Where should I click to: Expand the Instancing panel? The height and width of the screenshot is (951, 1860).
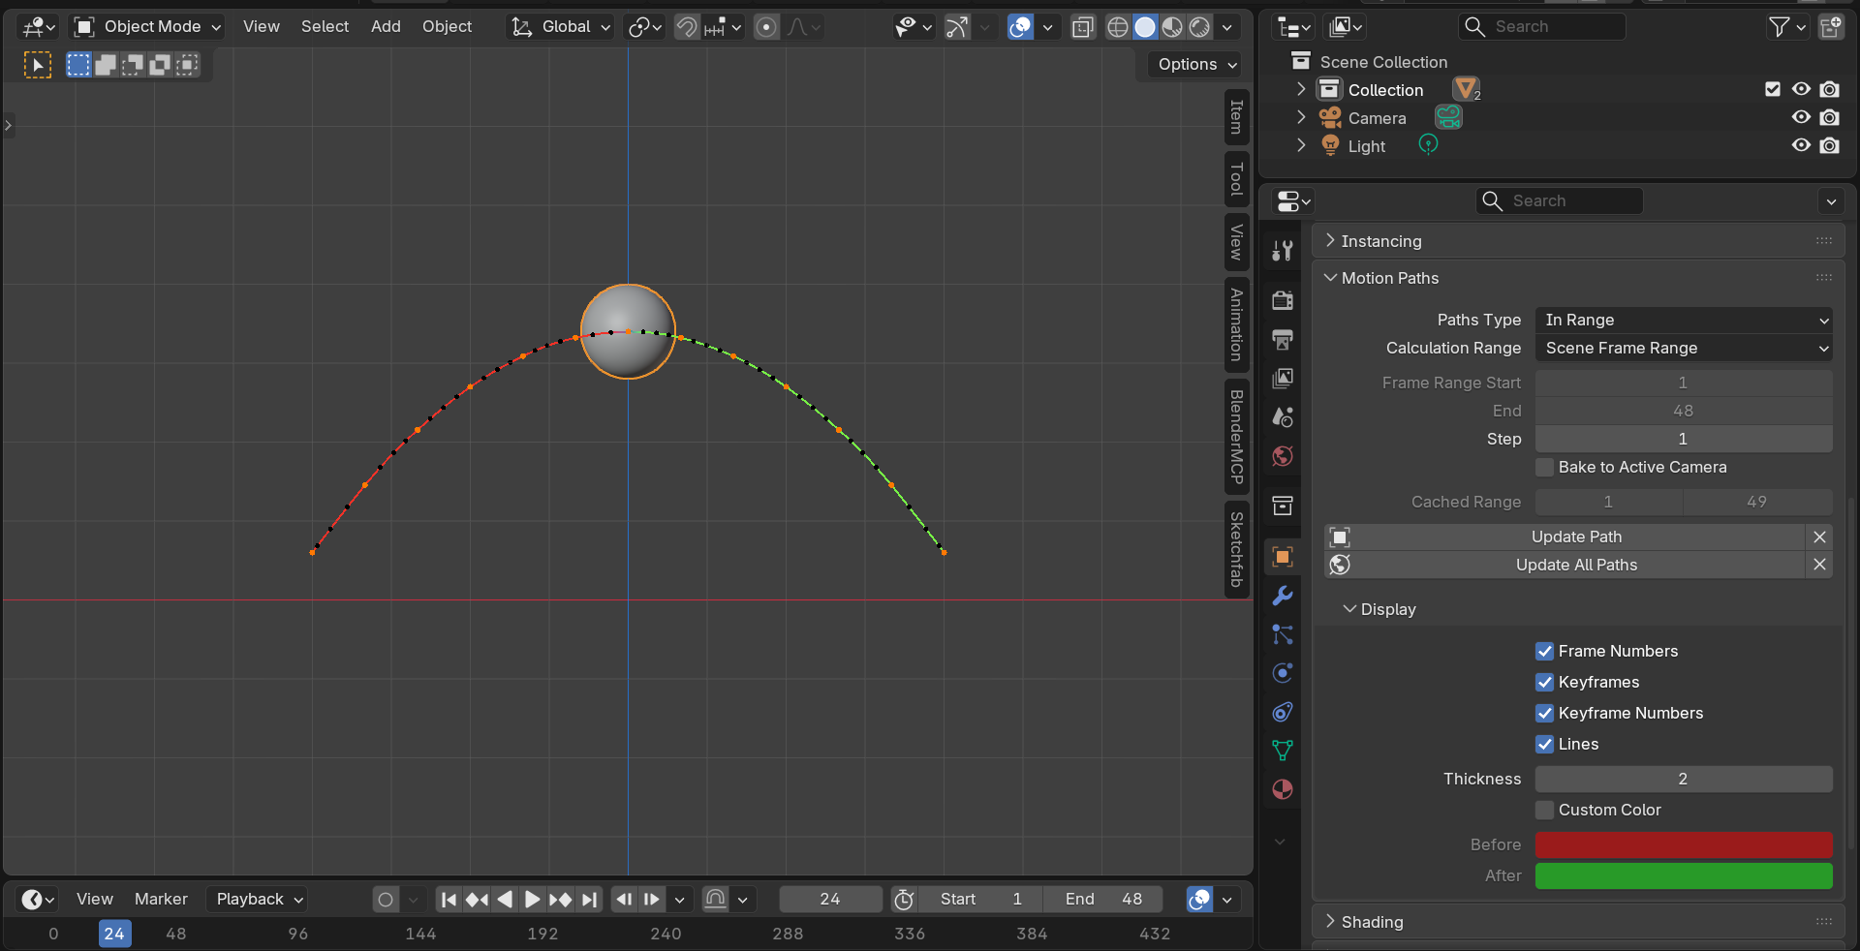(1330, 240)
